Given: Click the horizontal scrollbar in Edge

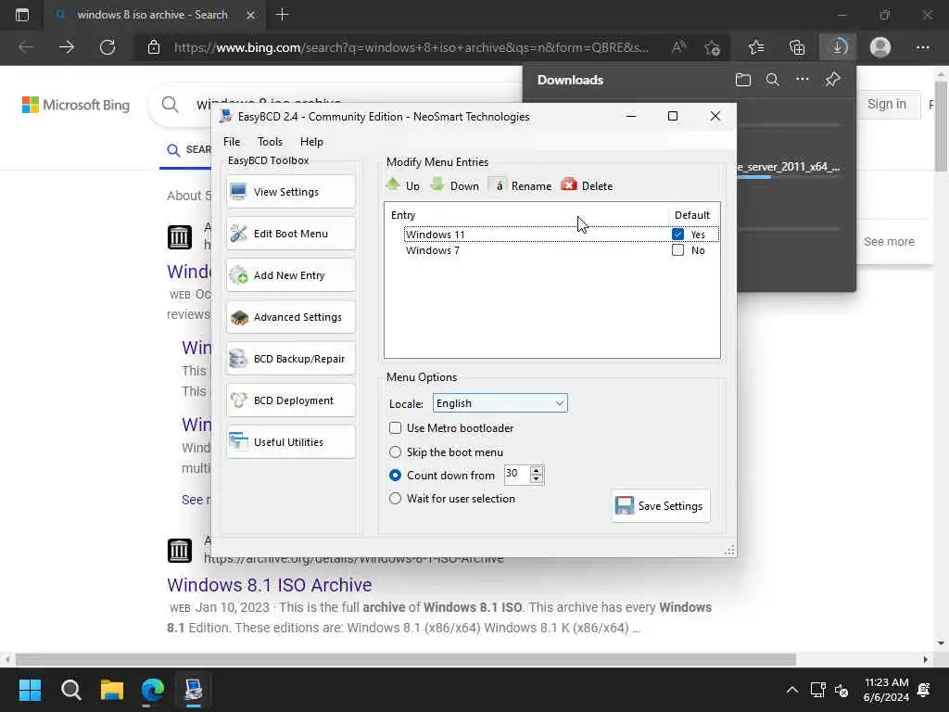Looking at the screenshot, I should click(x=406, y=659).
